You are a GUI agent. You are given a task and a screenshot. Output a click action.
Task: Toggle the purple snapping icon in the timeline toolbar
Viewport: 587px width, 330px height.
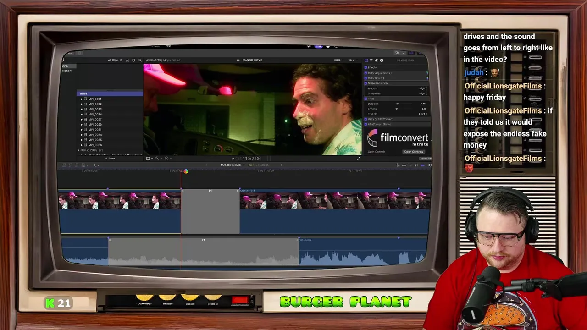point(422,165)
